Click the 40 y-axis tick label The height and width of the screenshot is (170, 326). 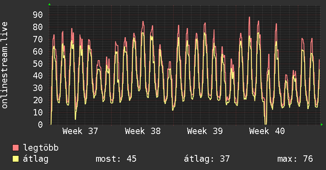38,76
